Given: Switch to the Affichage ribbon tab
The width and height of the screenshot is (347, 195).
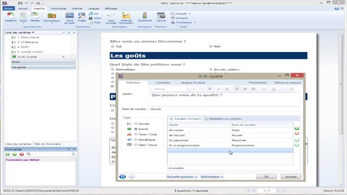Looking at the screenshot, I should click(x=111, y=9).
